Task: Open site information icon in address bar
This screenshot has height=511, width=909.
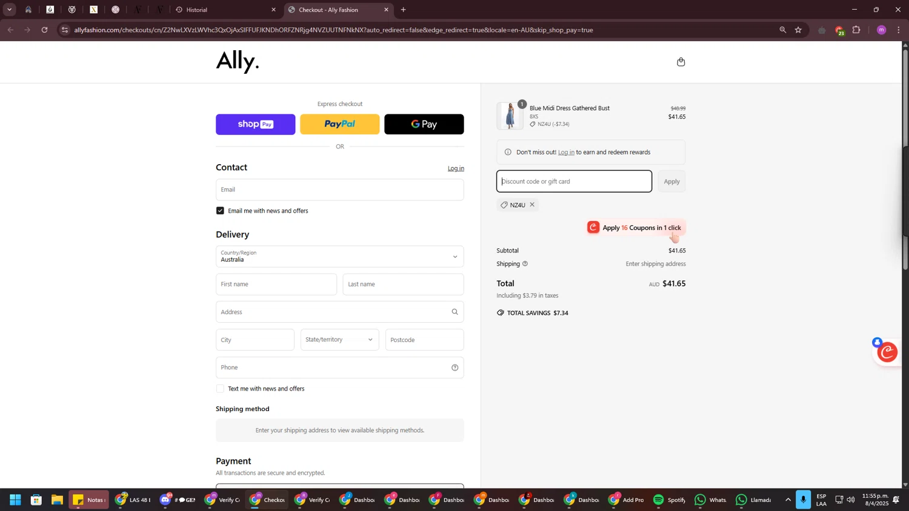Action: pos(65,30)
